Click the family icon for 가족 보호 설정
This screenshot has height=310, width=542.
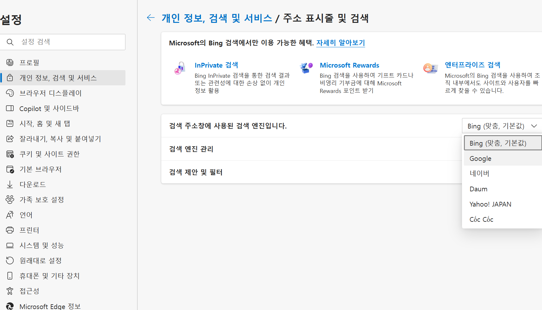(x=10, y=200)
